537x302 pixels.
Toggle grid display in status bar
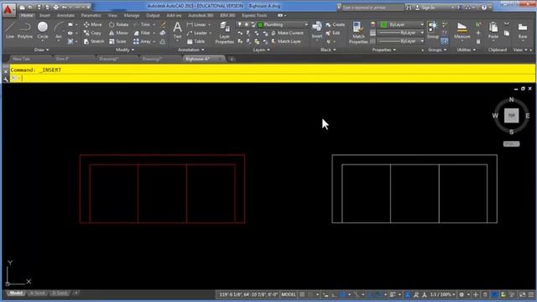pos(302,294)
